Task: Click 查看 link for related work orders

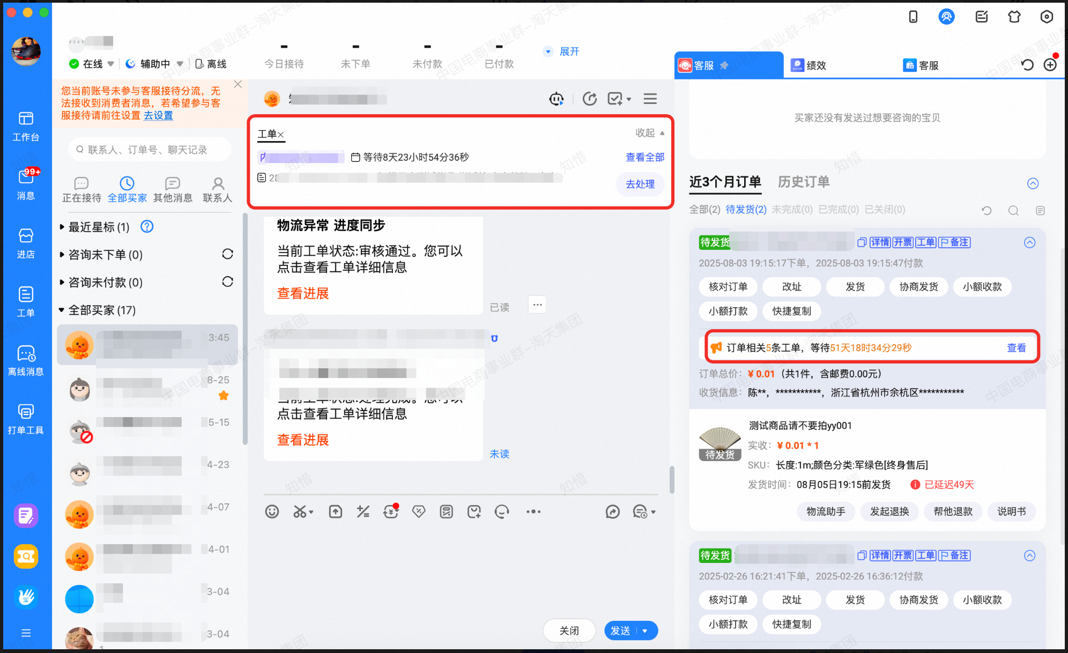Action: point(1017,347)
